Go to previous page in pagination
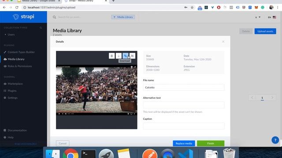 252,97
